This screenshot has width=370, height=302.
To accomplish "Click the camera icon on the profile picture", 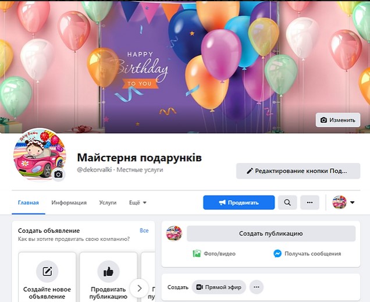I will point(58,175).
